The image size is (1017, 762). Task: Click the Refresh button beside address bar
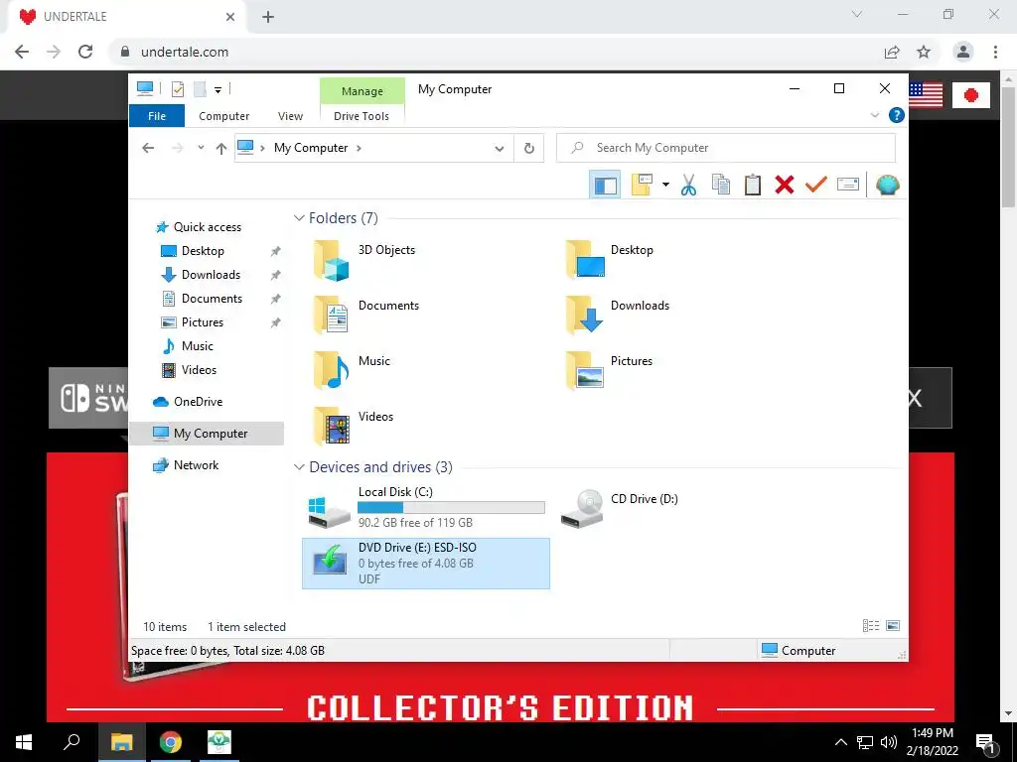tap(529, 149)
